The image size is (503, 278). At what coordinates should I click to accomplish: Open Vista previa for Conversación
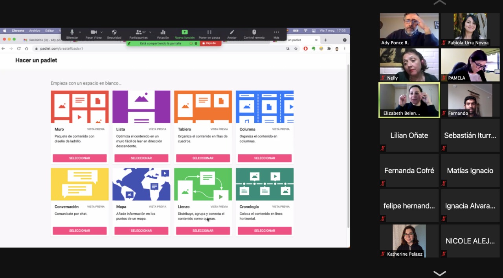pos(96,207)
